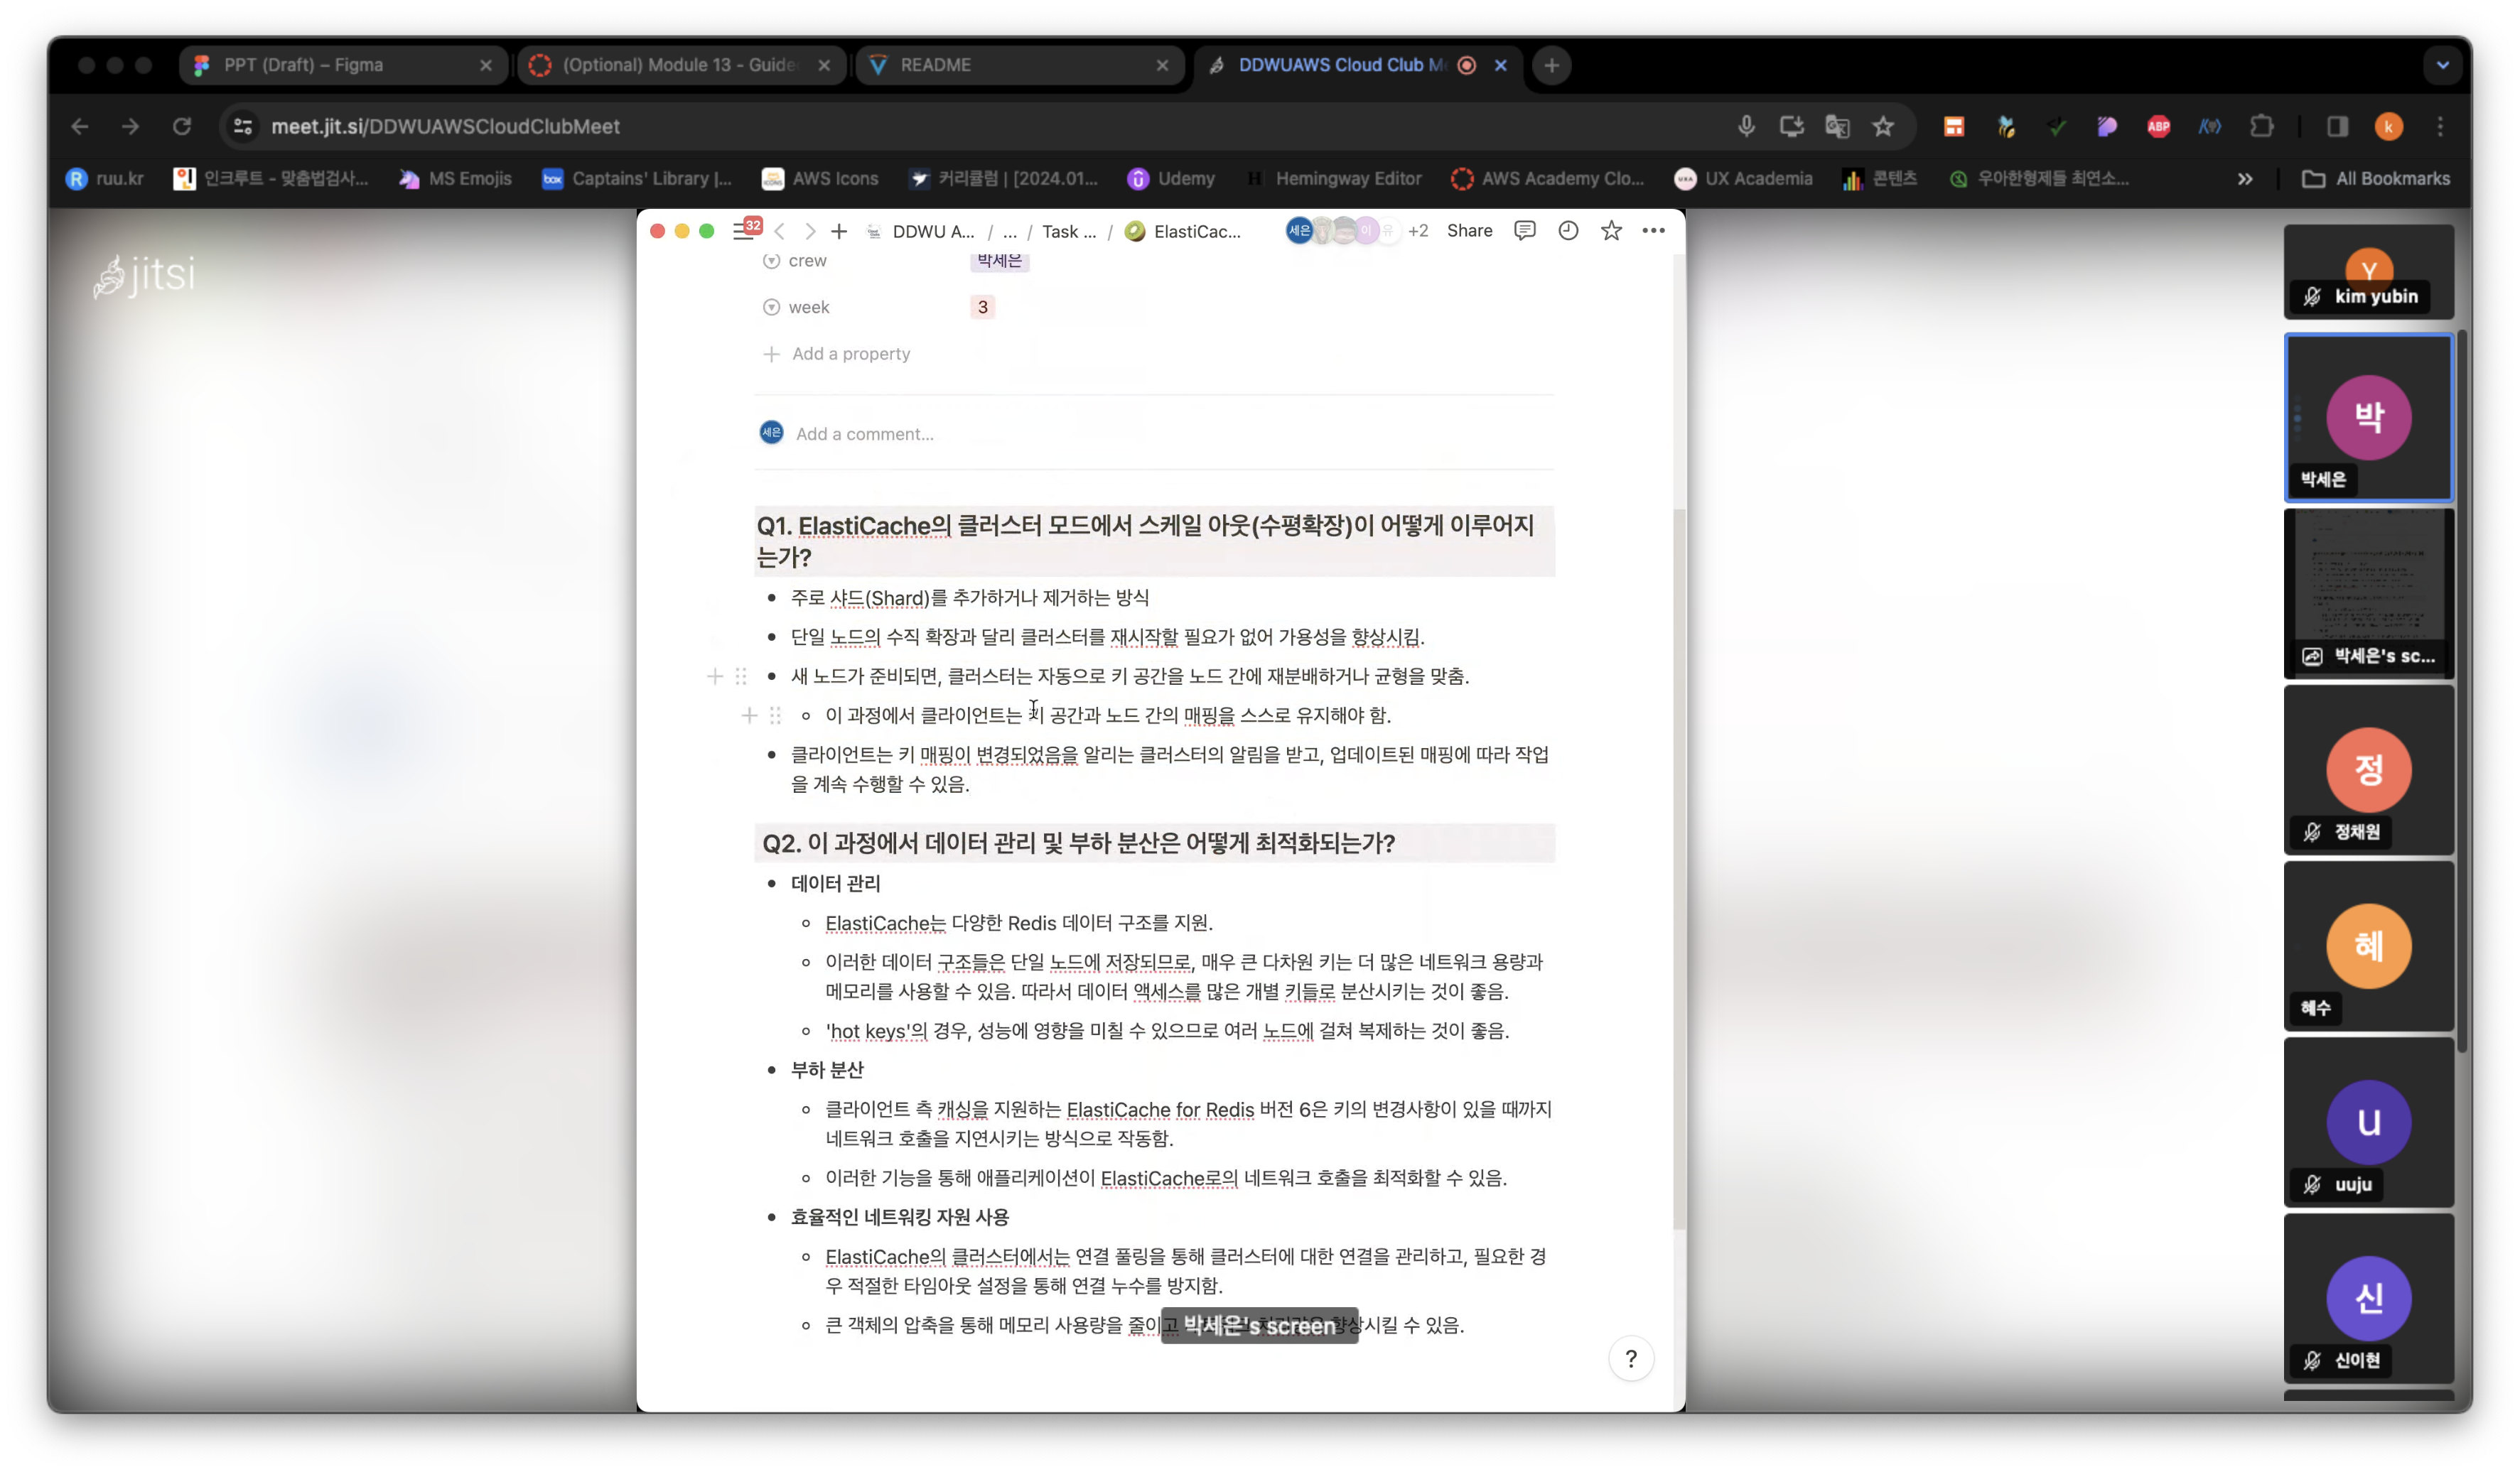Click the screen share indicator in address bar

point(1791,126)
